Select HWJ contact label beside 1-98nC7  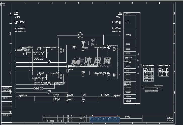click(84, 95)
